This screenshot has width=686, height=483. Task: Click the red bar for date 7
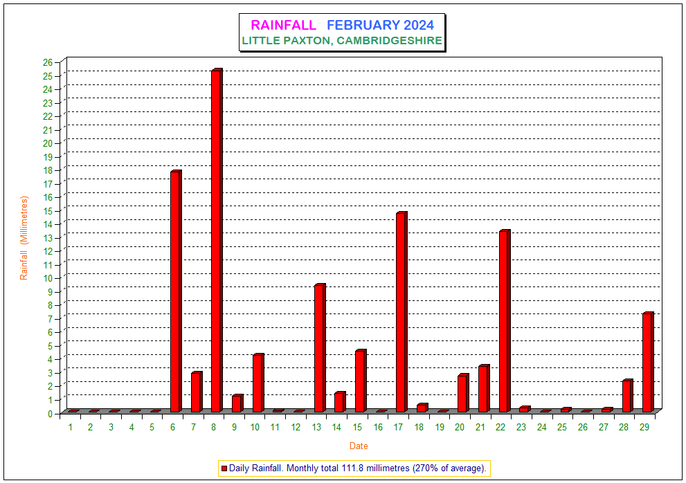(197, 392)
